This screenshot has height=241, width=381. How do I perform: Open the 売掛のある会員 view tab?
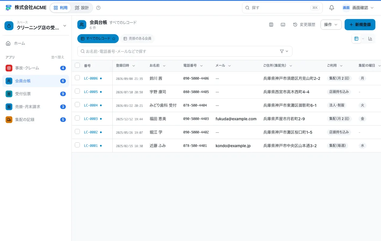click(138, 39)
